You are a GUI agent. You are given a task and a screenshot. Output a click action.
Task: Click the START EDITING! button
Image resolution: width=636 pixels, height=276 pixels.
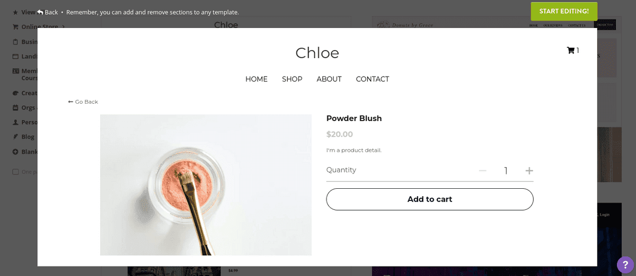tap(564, 11)
